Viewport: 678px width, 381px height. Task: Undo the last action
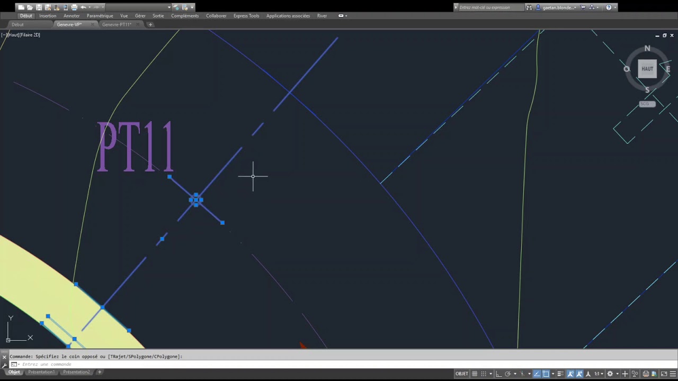point(83,7)
